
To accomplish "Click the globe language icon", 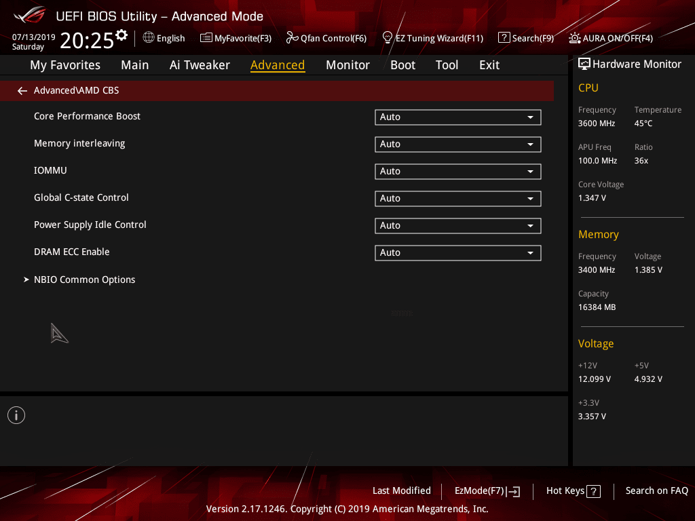I will 149,38.
